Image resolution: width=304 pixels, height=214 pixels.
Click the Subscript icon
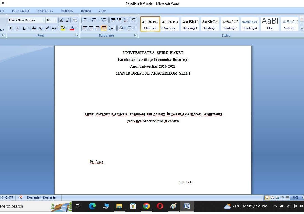[x=41, y=28]
